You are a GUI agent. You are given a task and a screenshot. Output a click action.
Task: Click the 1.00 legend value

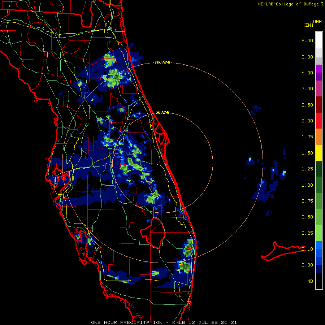(307, 185)
